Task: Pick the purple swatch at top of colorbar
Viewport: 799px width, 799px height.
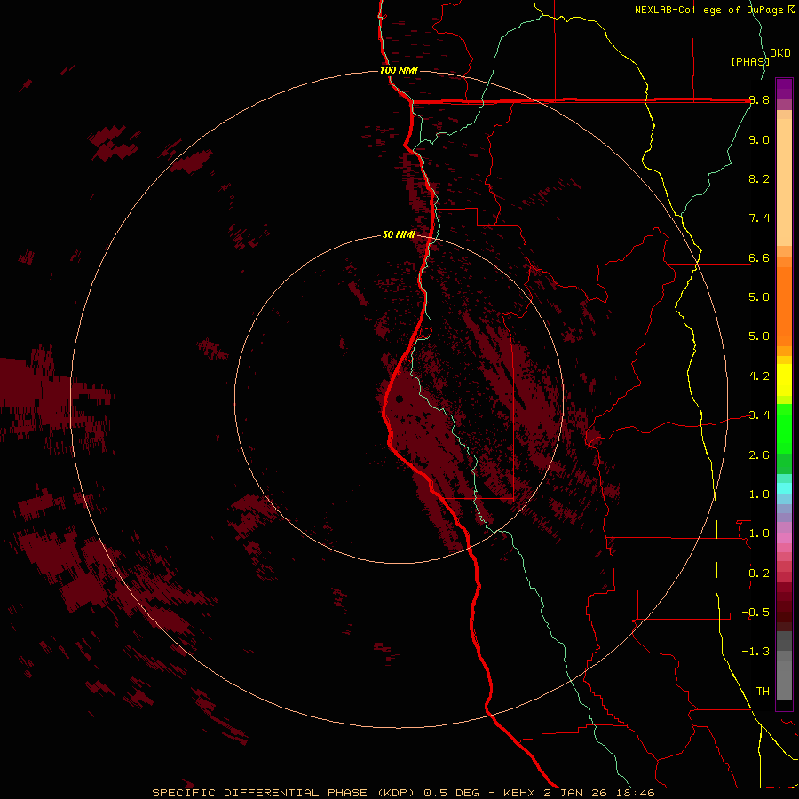Action: [x=784, y=89]
